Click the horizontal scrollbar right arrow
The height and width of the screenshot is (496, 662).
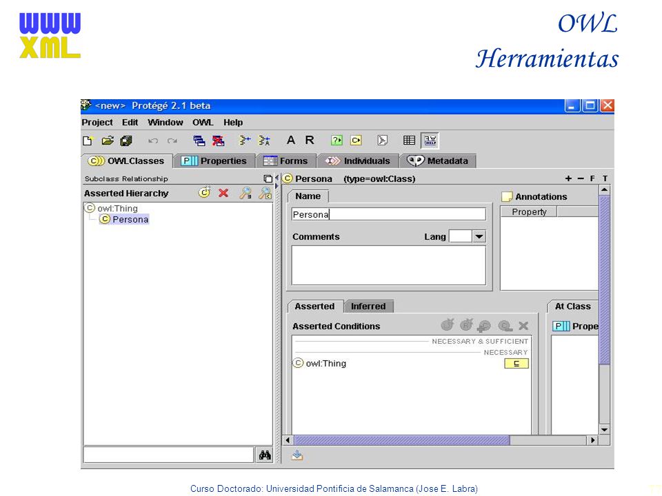[x=592, y=440]
